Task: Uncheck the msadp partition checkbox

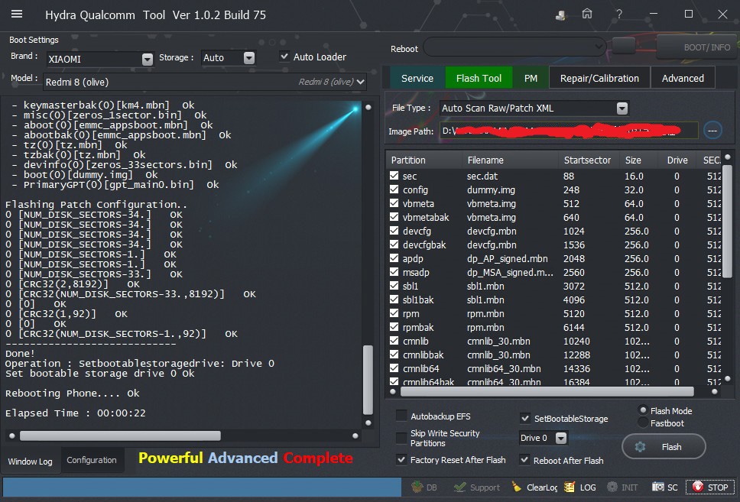Action: pyautogui.click(x=394, y=272)
